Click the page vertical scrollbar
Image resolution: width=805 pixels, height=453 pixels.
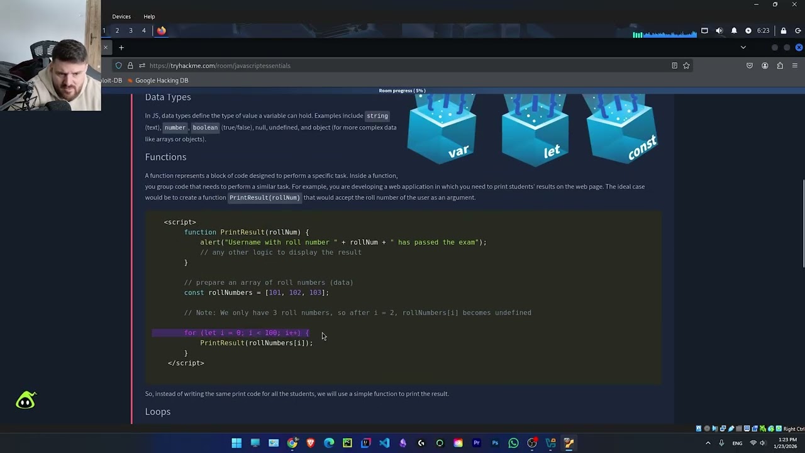click(x=802, y=223)
